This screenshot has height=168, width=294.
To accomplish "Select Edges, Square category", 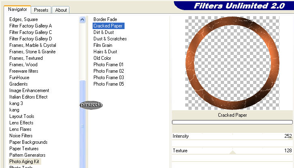I will (x=23, y=19).
